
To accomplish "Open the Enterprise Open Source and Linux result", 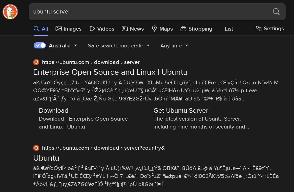I will [x=110, y=72].
